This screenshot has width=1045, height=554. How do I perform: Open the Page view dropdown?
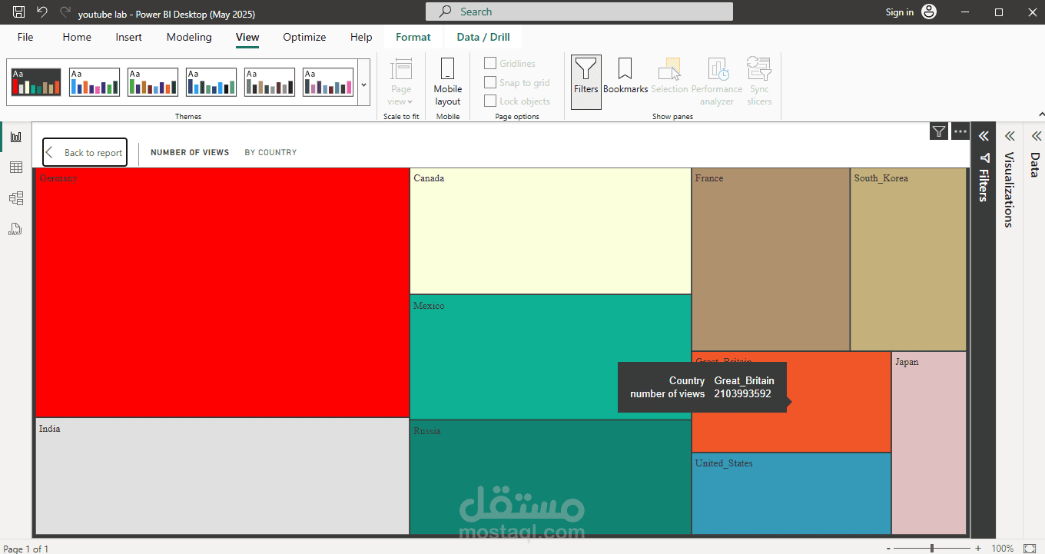pos(401,82)
